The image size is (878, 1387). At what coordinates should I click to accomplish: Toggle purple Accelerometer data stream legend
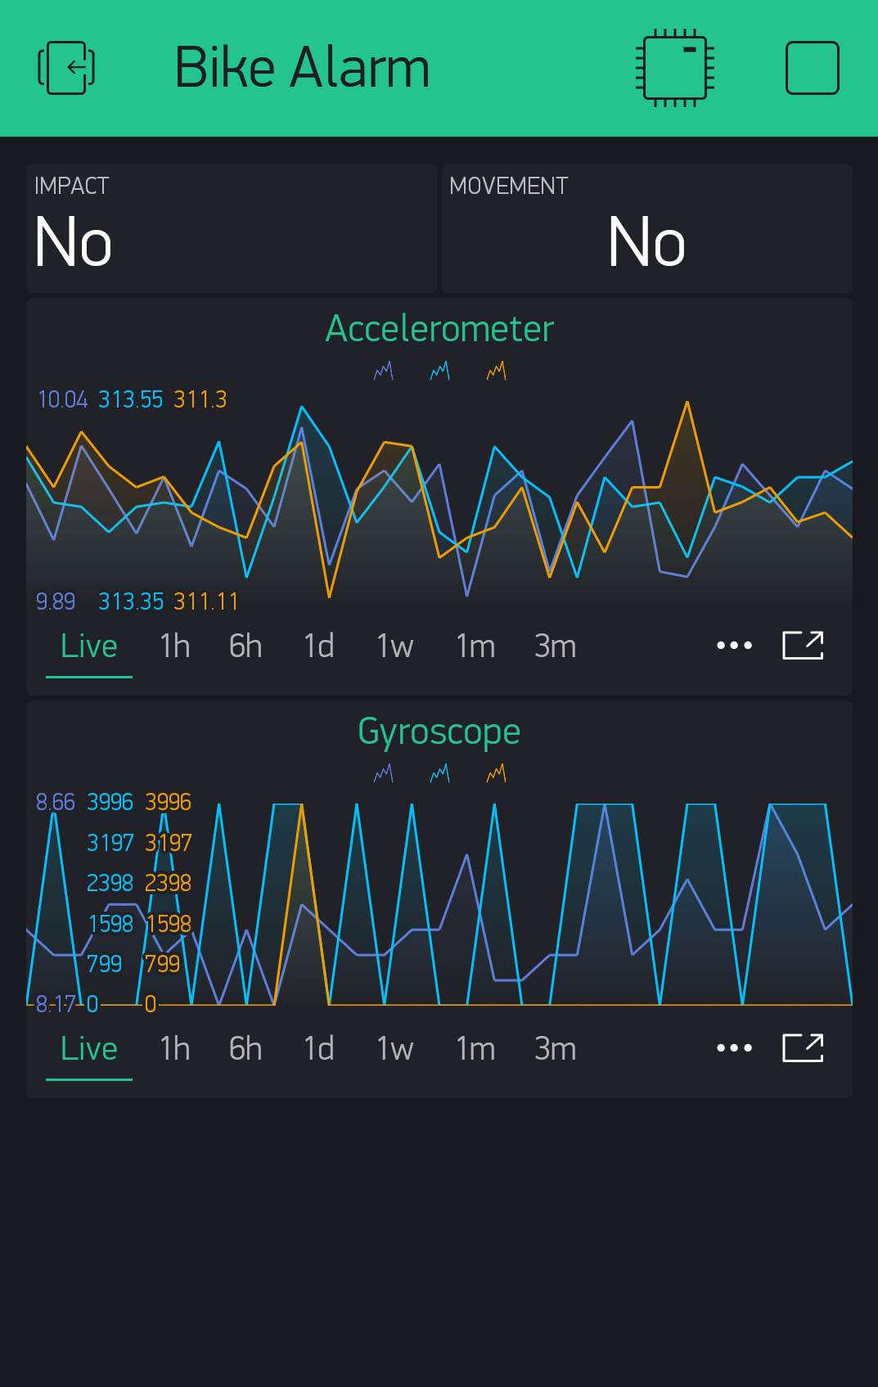click(x=384, y=371)
